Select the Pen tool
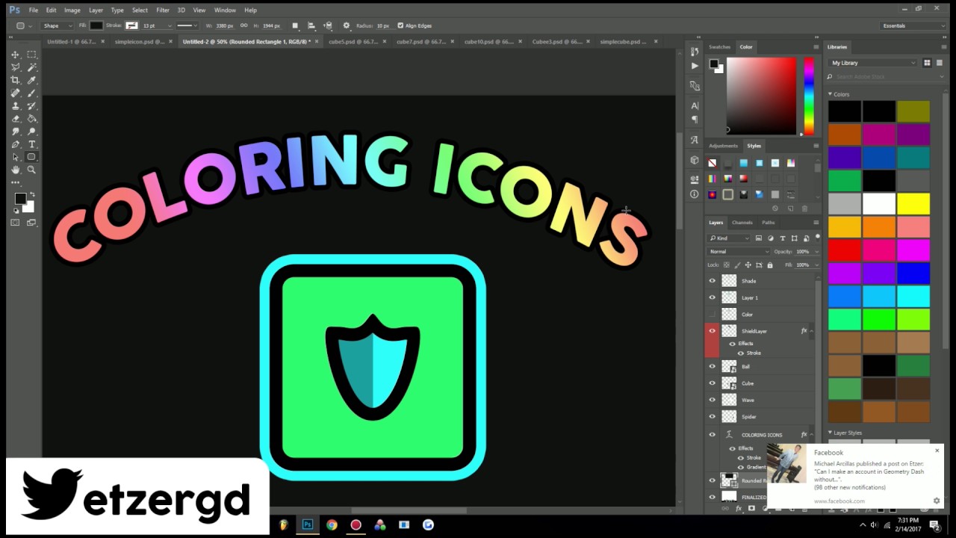The height and width of the screenshot is (538, 956). point(15,144)
